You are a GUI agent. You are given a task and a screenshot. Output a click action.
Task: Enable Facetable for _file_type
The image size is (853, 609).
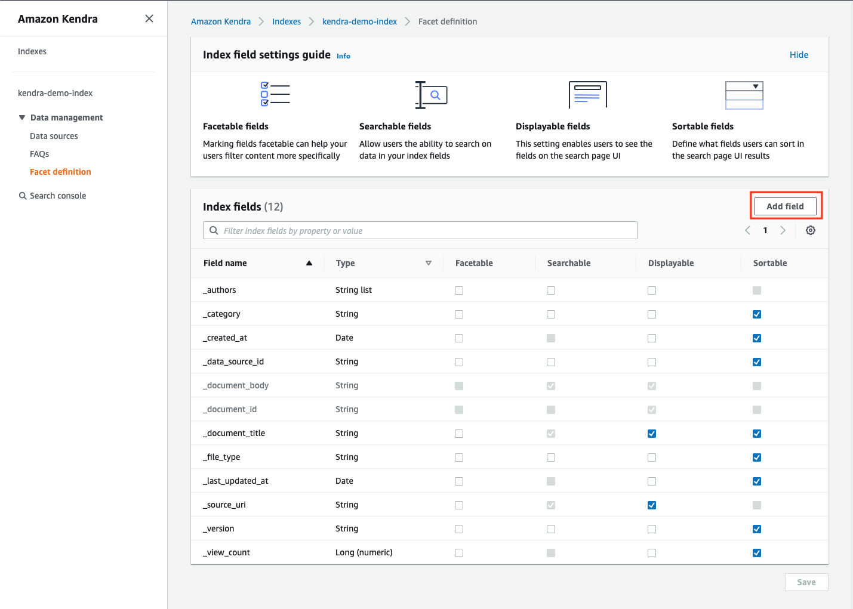(459, 457)
